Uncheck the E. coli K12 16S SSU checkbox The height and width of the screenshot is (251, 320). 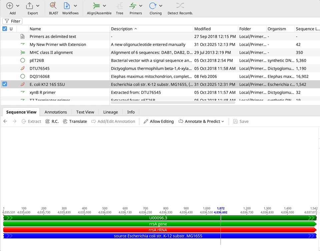tap(5, 84)
